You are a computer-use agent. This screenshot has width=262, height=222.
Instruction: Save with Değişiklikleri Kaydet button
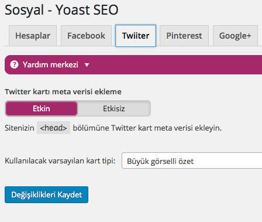46,194
